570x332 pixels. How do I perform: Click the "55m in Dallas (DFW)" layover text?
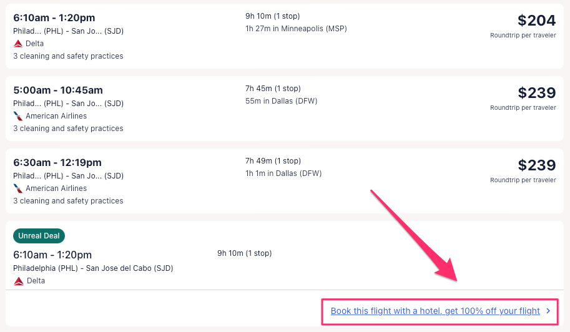click(281, 100)
